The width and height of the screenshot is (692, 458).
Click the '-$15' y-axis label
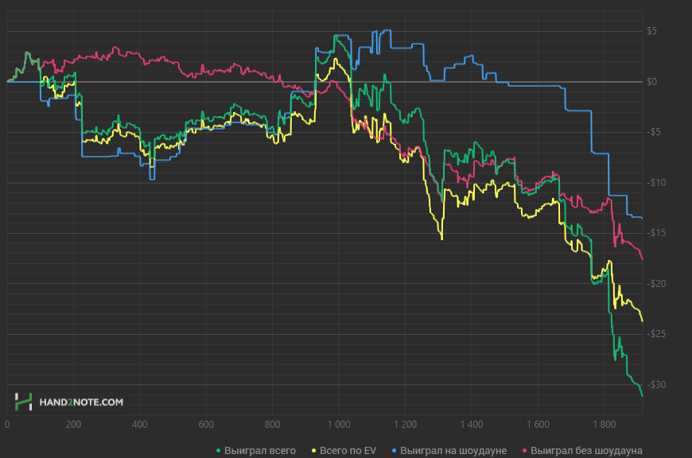pyautogui.click(x=656, y=233)
